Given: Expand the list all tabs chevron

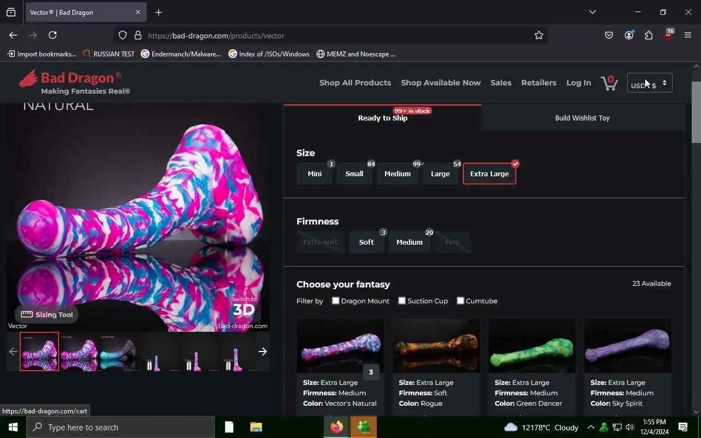Looking at the screenshot, I should click(x=592, y=12).
